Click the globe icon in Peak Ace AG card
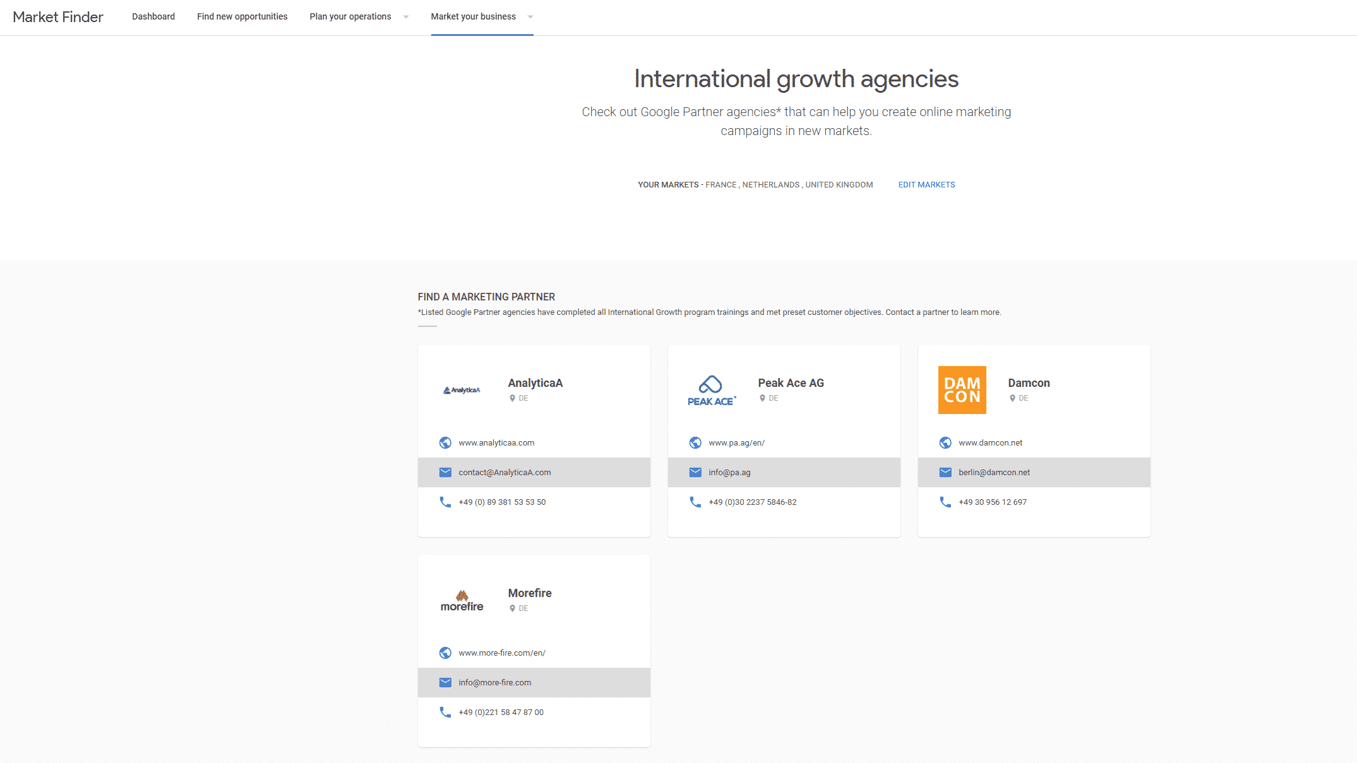 pyautogui.click(x=695, y=443)
